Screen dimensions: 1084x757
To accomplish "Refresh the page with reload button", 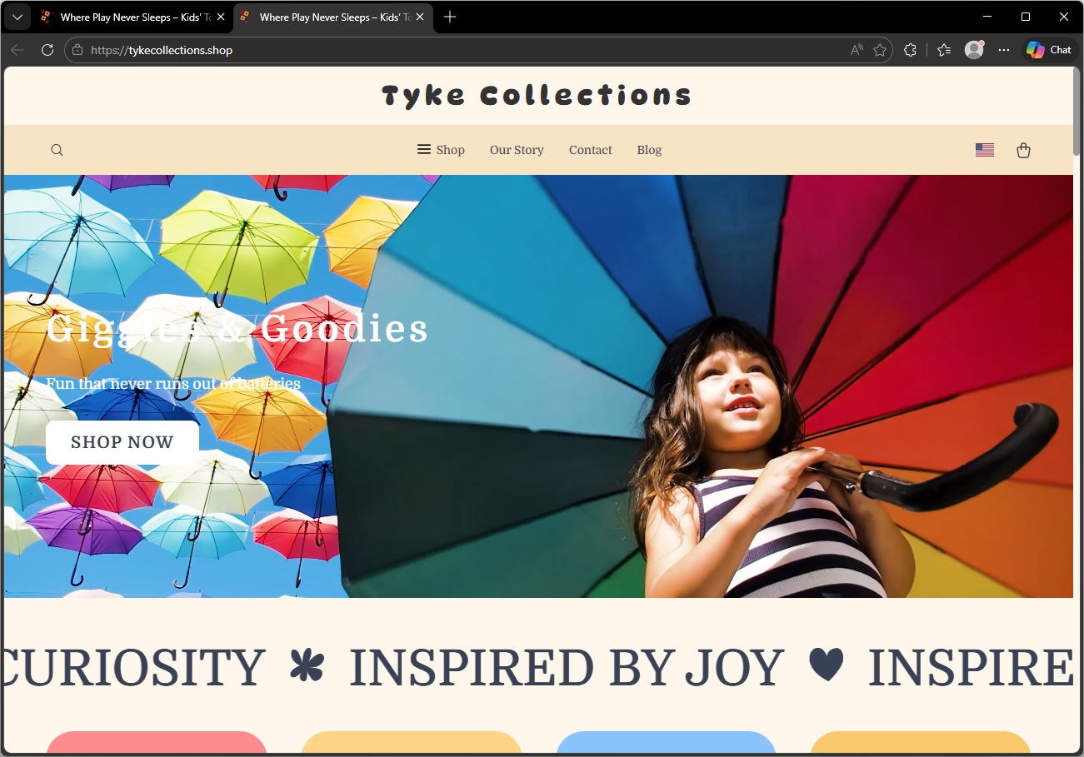I will tap(47, 50).
